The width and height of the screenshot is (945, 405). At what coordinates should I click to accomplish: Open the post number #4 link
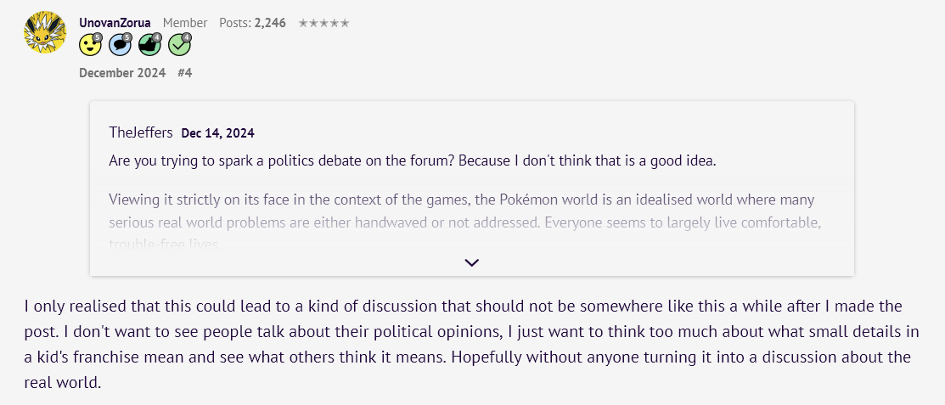tap(185, 73)
